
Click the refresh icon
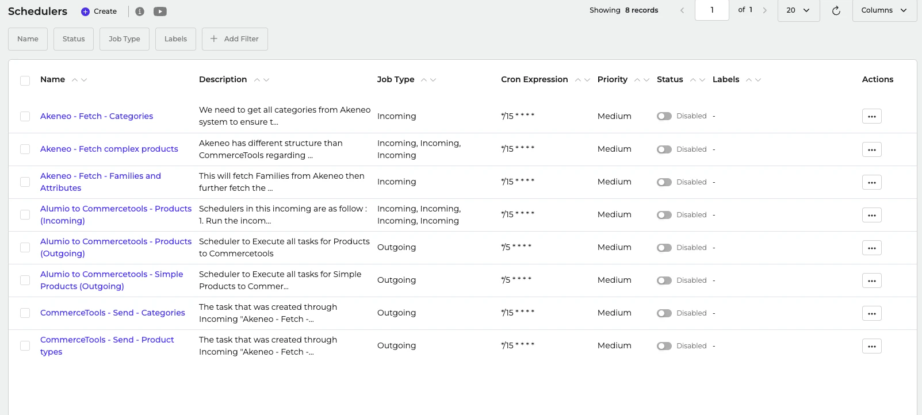coord(836,10)
